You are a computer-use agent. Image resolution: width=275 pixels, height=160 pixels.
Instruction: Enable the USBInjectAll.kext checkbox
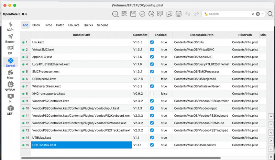(x=152, y=79)
